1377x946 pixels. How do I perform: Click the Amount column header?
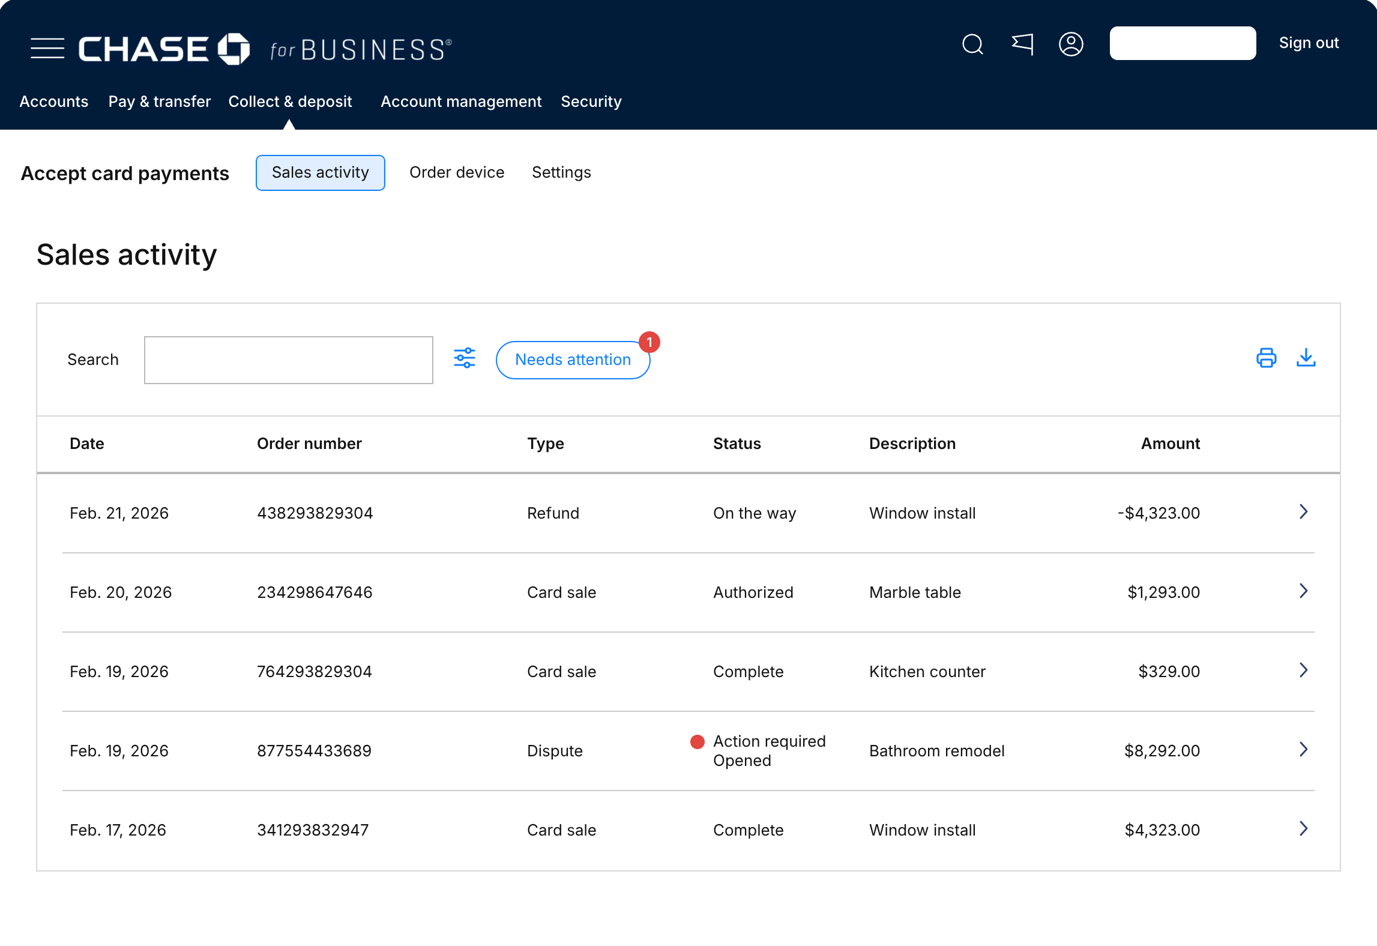click(1171, 444)
